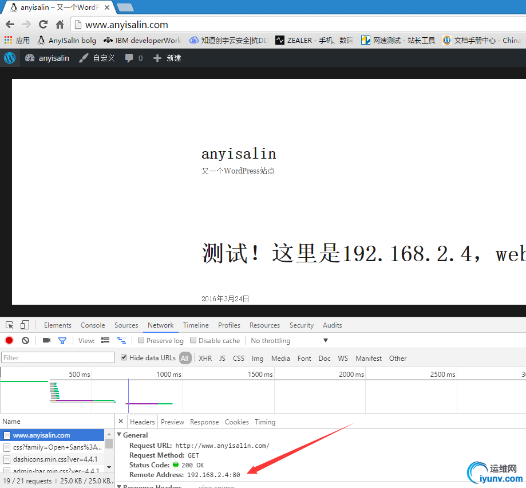Filter requests by Font
526x488 pixels.
point(304,359)
